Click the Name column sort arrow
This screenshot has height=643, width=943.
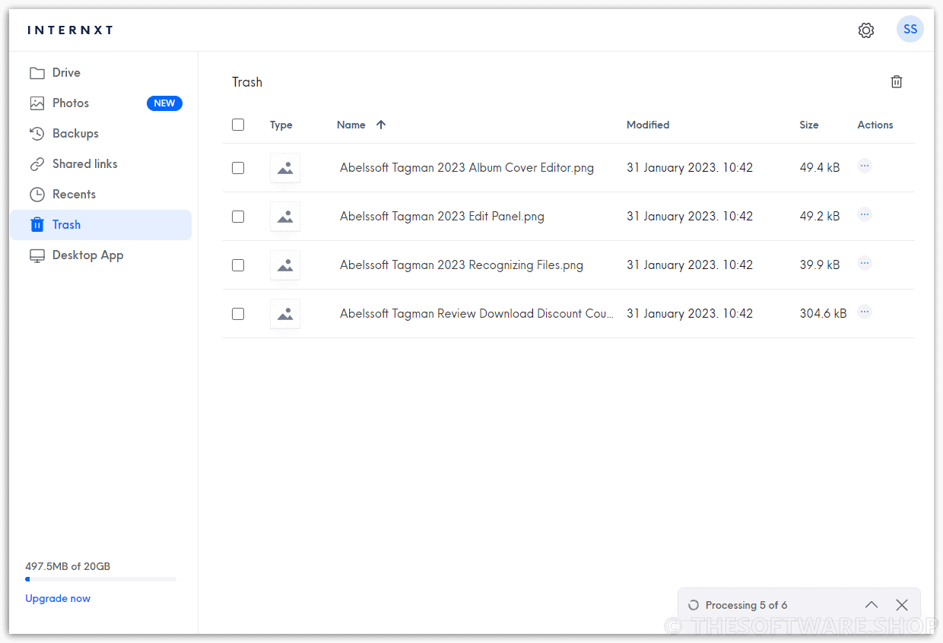(x=381, y=125)
